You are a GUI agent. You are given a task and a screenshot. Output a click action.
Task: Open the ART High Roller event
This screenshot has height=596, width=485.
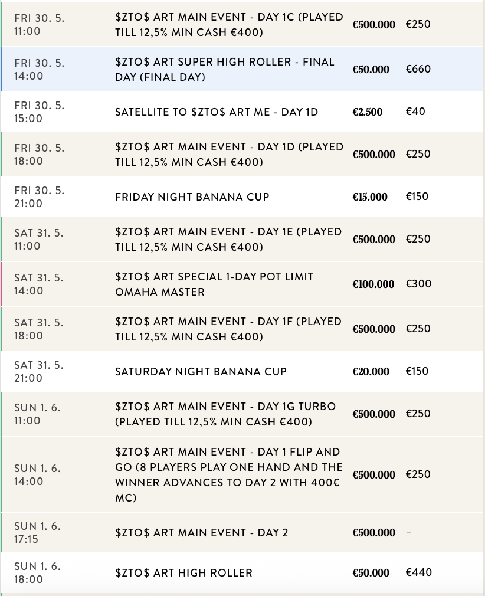tap(183, 572)
